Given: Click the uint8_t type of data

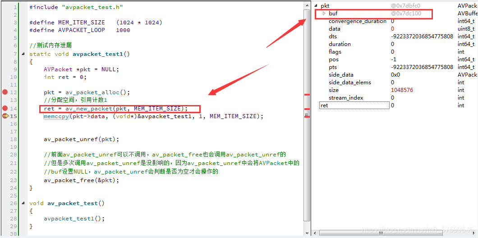Looking at the screenshot, I should [x=466, y=29].
